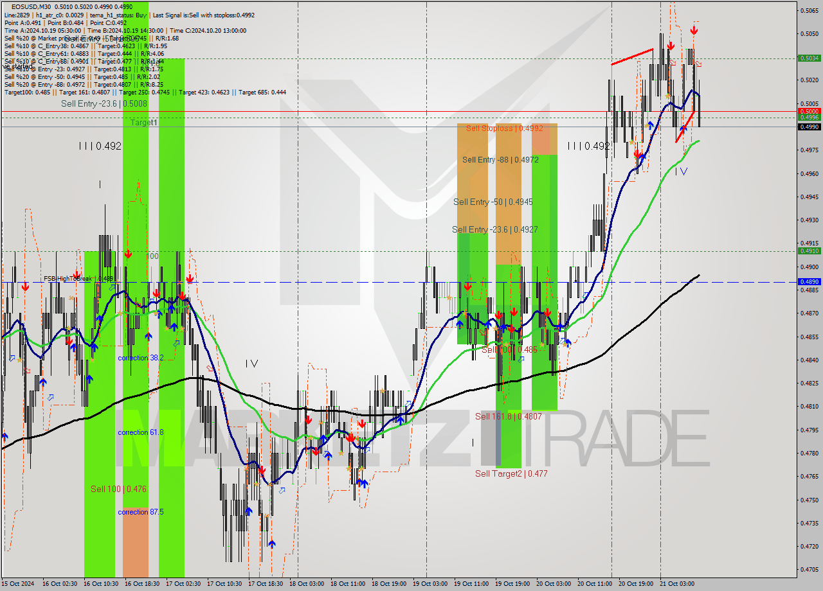823x591 pixels.
Task: Click the 0.4870 price axis tick
Action: pyautogui.click(x=809, y=313)
